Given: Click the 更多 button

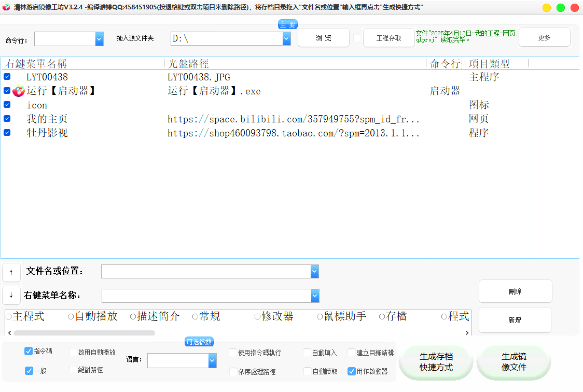Looking at the screenshot, I should pos(544,37).
